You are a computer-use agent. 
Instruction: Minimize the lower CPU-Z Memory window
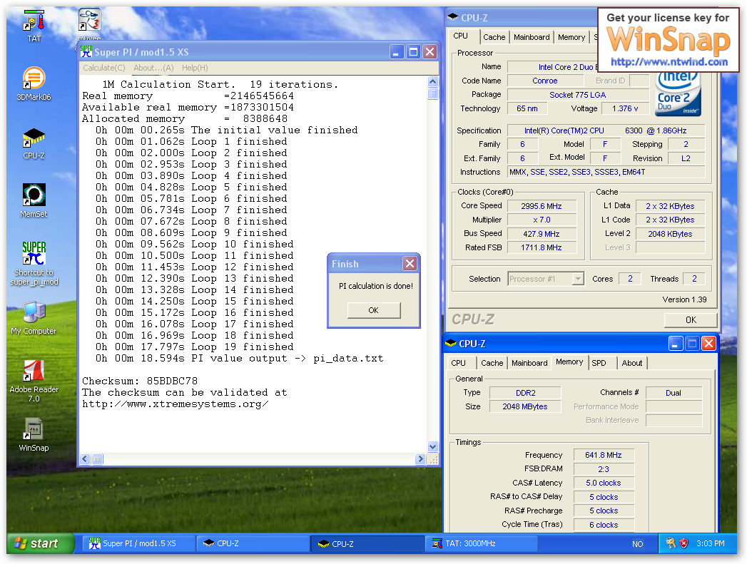[x=675, y=343]
